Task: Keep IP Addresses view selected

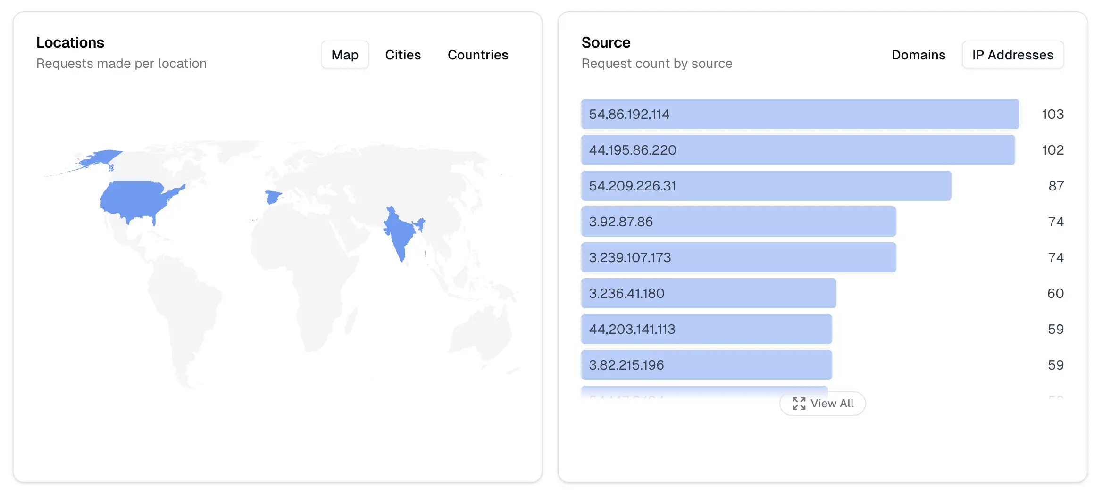Action: point(1012,55)
